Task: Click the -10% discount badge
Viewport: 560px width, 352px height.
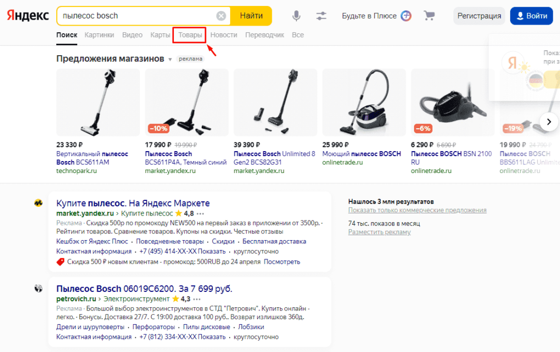Action: coord(158,129)
